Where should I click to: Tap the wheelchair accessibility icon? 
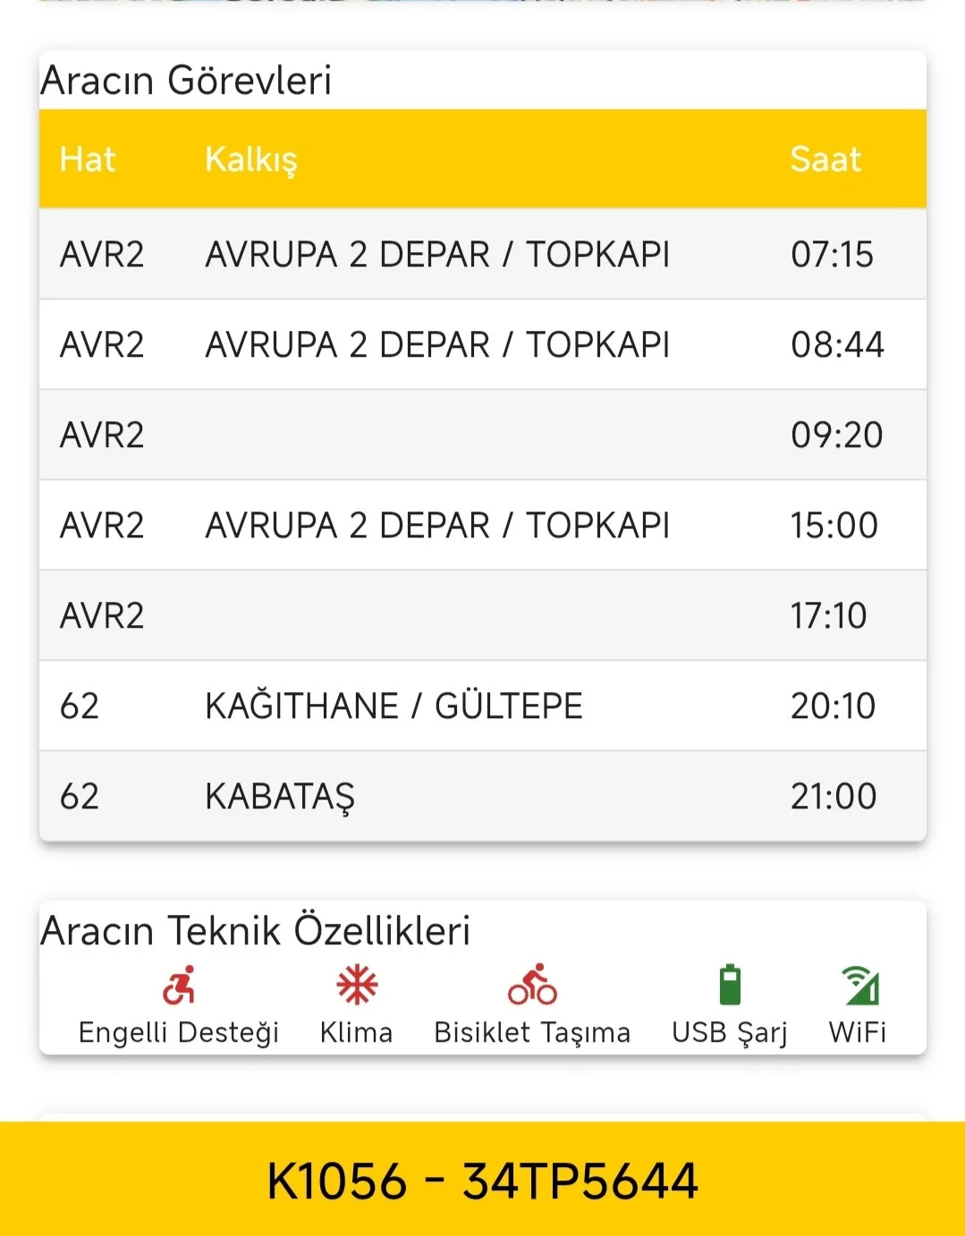[179, 986]
